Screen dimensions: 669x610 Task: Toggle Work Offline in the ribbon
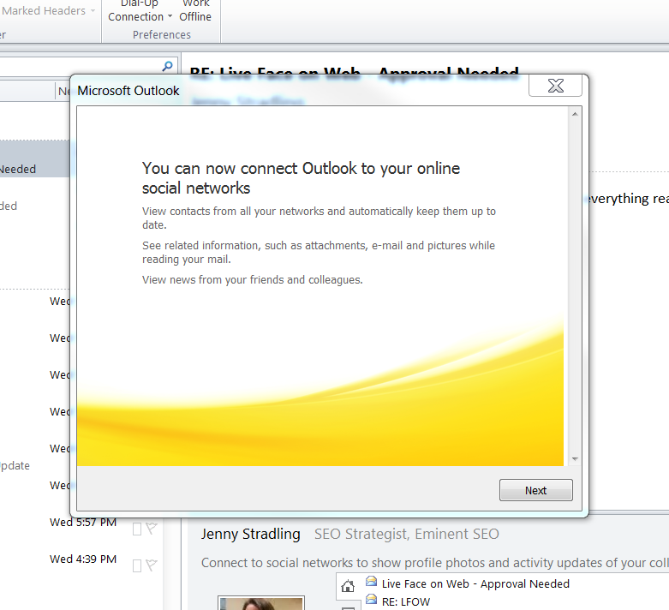click(195, 11)
